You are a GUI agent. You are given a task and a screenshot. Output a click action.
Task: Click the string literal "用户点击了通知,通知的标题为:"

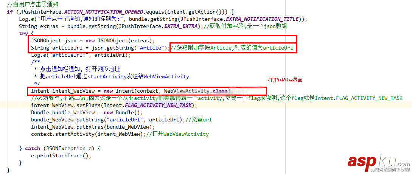click(80, 19)
